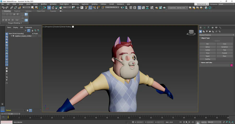235x124 pixels.
Task: Open Curve Editor from the toolbar
Action: point(143,8)
